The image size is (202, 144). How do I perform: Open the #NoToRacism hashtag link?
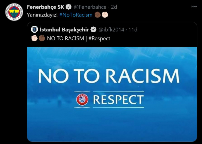click(76, 15)
